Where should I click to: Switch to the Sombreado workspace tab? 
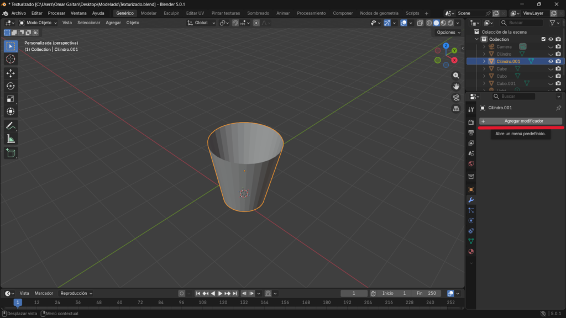point(258,13)
